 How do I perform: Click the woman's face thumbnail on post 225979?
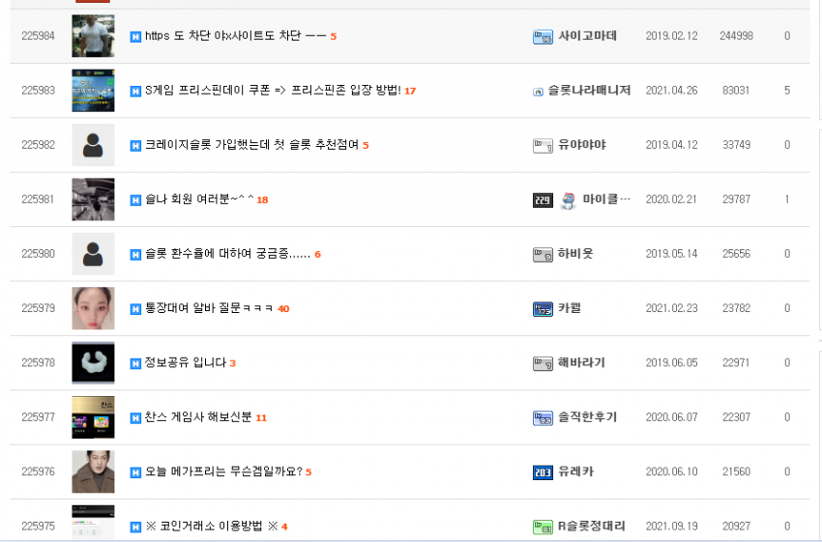[x=93, y=308]
